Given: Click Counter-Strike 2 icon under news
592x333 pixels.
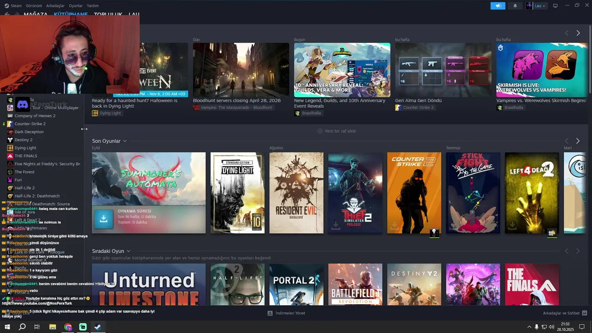Looking at the screenshot, I should click(x=398, y=107).
